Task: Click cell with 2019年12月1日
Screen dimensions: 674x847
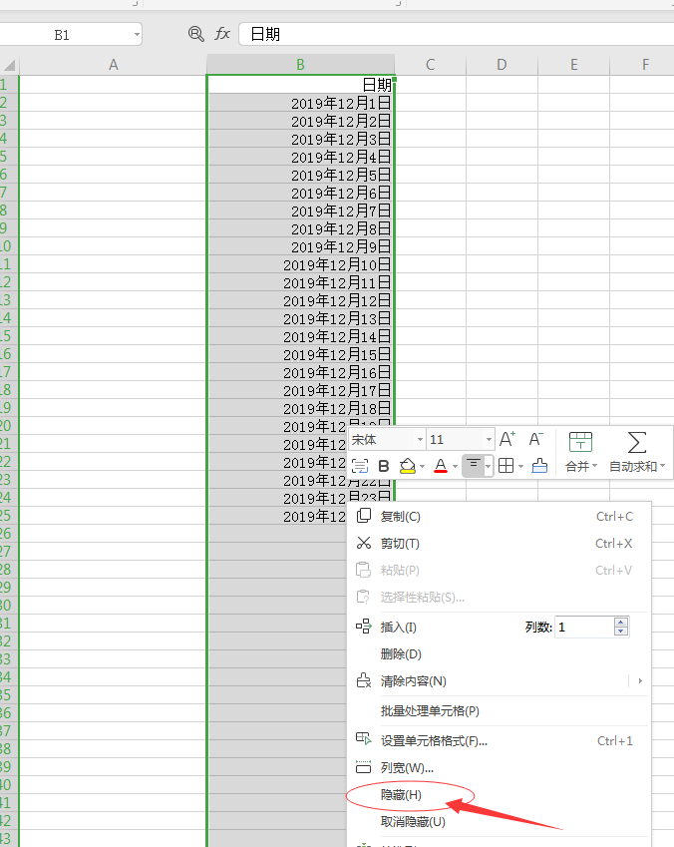Action: point(301,103)
